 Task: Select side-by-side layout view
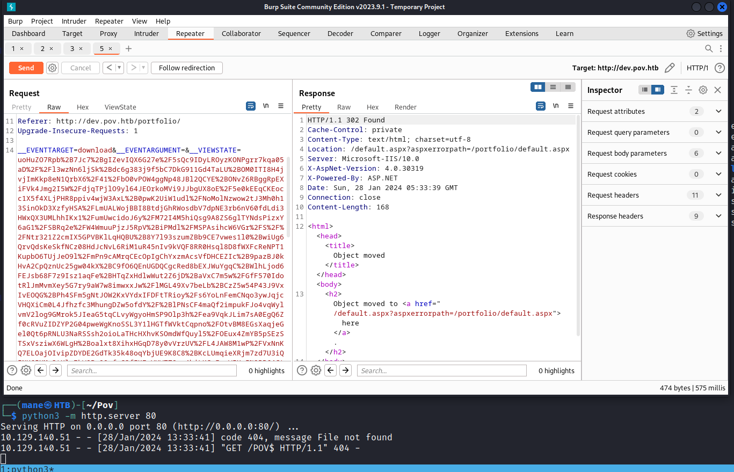point(537,87)
